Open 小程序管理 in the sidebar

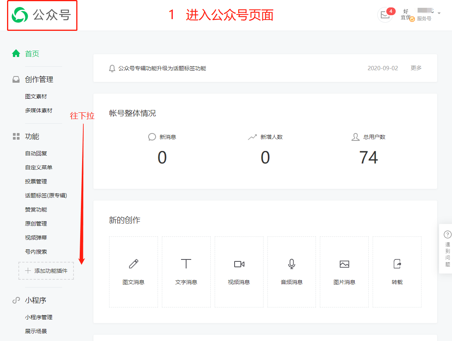tap(39, 317)
